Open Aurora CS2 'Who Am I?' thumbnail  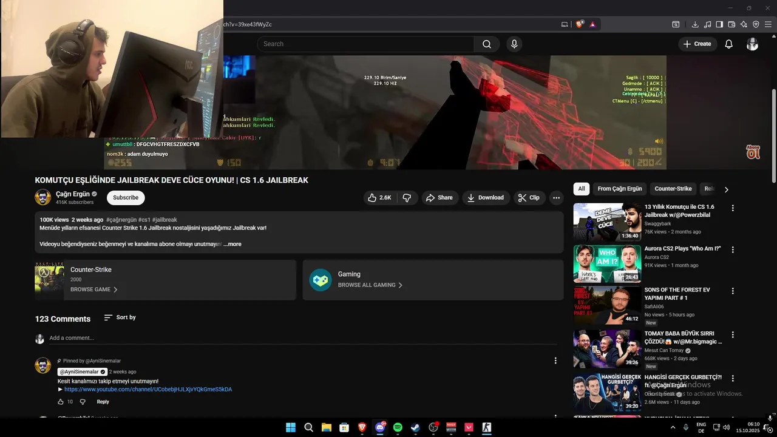[607, 264]
